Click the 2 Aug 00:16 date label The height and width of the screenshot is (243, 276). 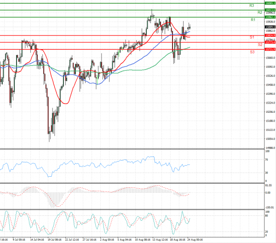107,240
